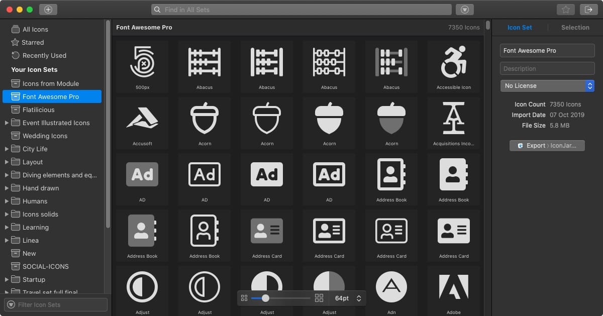Click the filter icon in Filter Icon Sets

tap(11, 304)
